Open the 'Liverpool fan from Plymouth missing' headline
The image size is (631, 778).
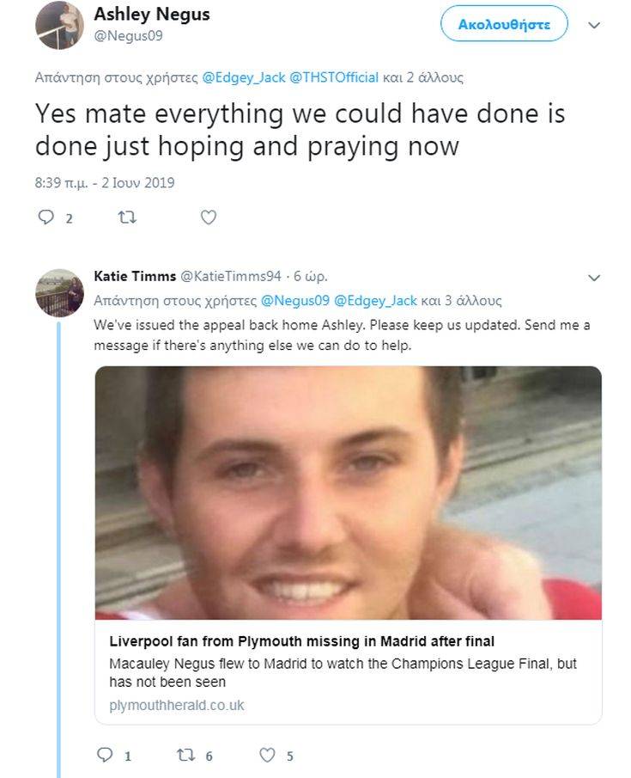click(x=302, y=641)
